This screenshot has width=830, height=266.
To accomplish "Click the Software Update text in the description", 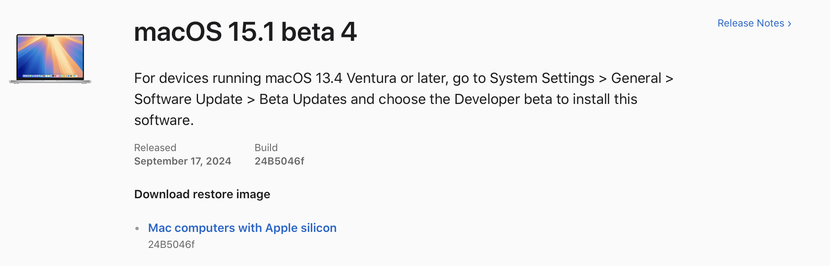I will (x=188, y=99).
